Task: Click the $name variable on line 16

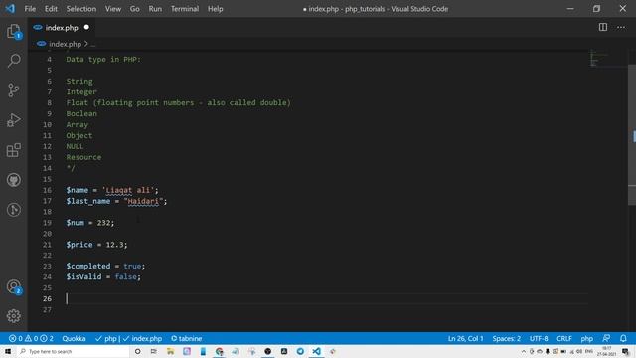Action: tap(78, 190)
